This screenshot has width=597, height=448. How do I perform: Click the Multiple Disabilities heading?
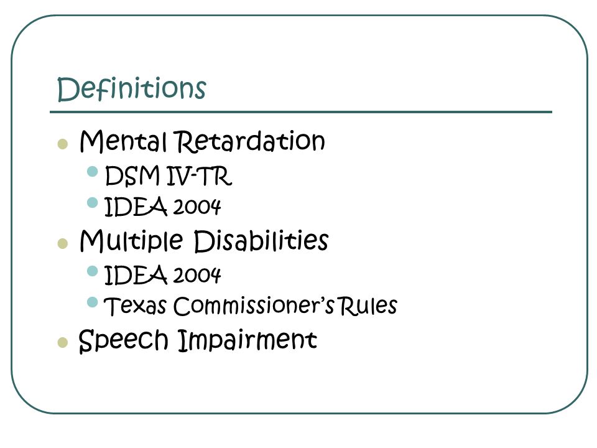coord(204,241)
